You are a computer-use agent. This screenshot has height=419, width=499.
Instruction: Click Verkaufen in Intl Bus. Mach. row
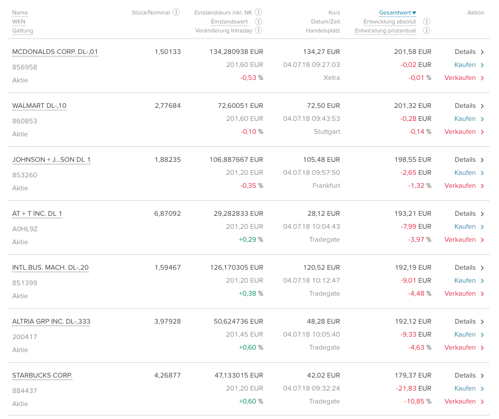click(464, 294)
